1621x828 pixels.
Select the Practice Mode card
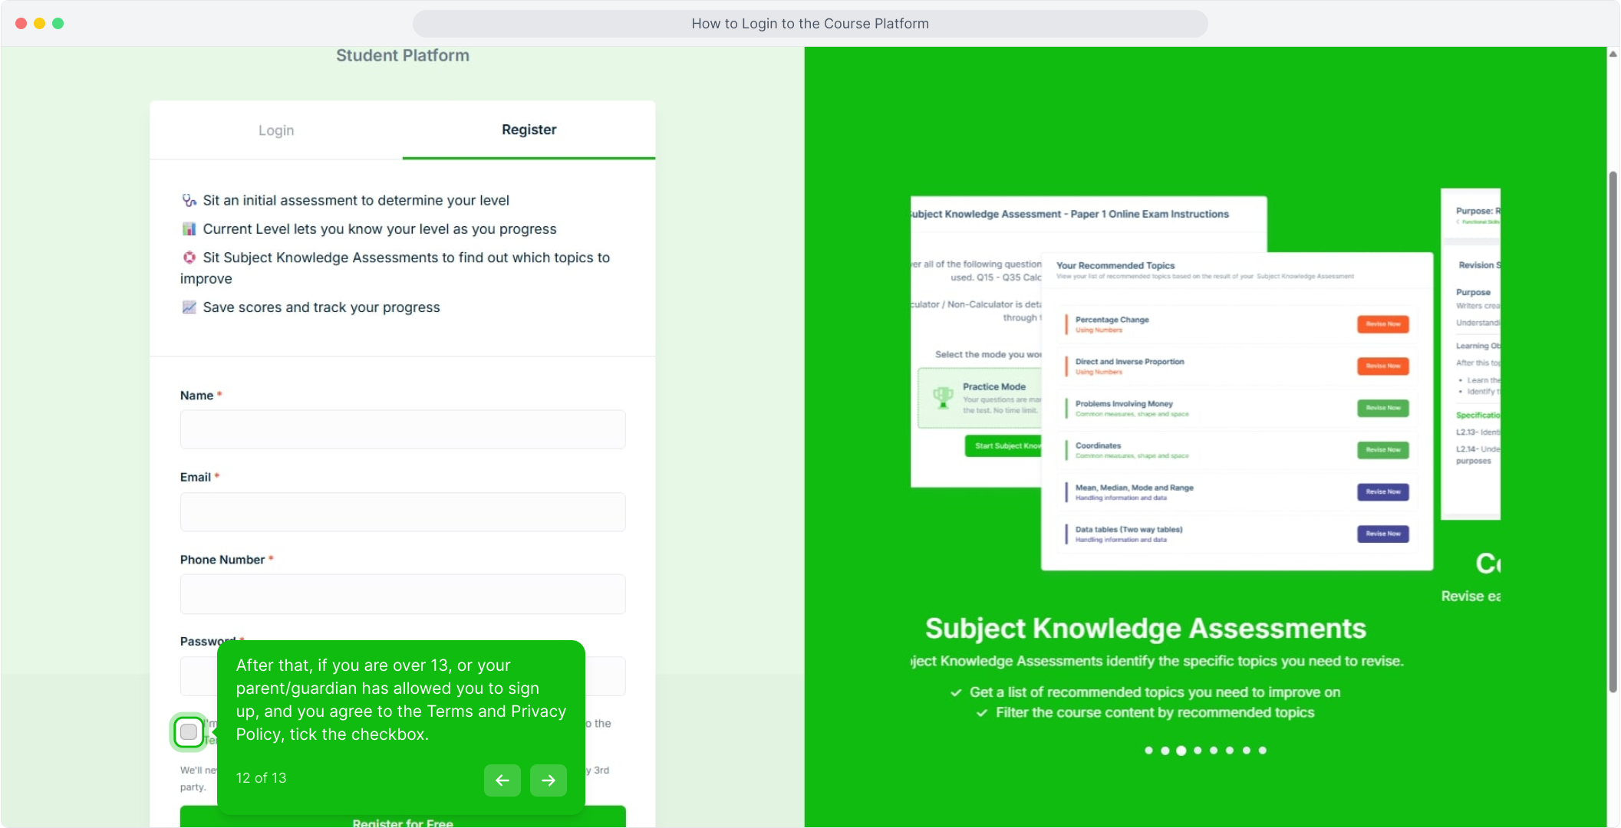980,398
